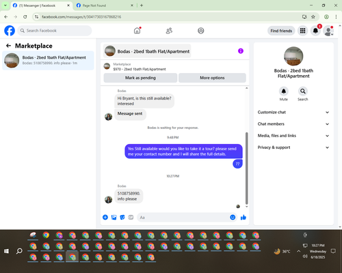342x273 pixels.
Task: Open Chrome tab search dropdown
Action: tap(5, 5)
